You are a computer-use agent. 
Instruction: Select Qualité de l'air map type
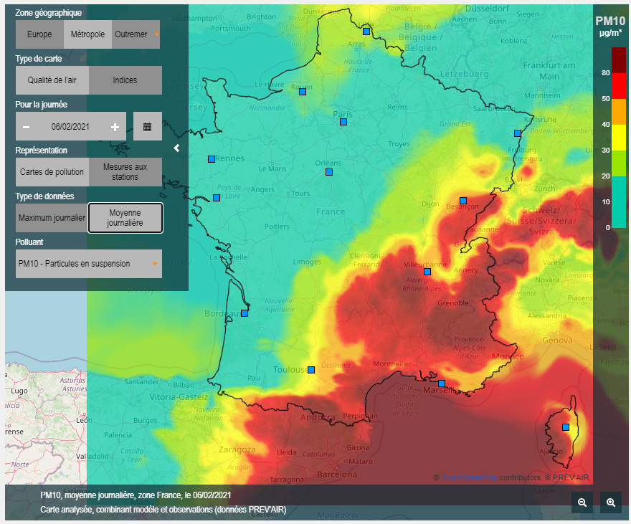click(52, 80)
